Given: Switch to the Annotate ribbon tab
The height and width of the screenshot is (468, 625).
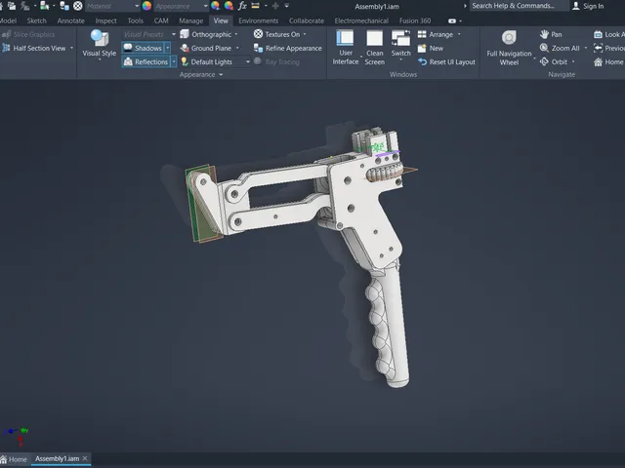Looking at the screenshot, I should (x=70, y=20).
